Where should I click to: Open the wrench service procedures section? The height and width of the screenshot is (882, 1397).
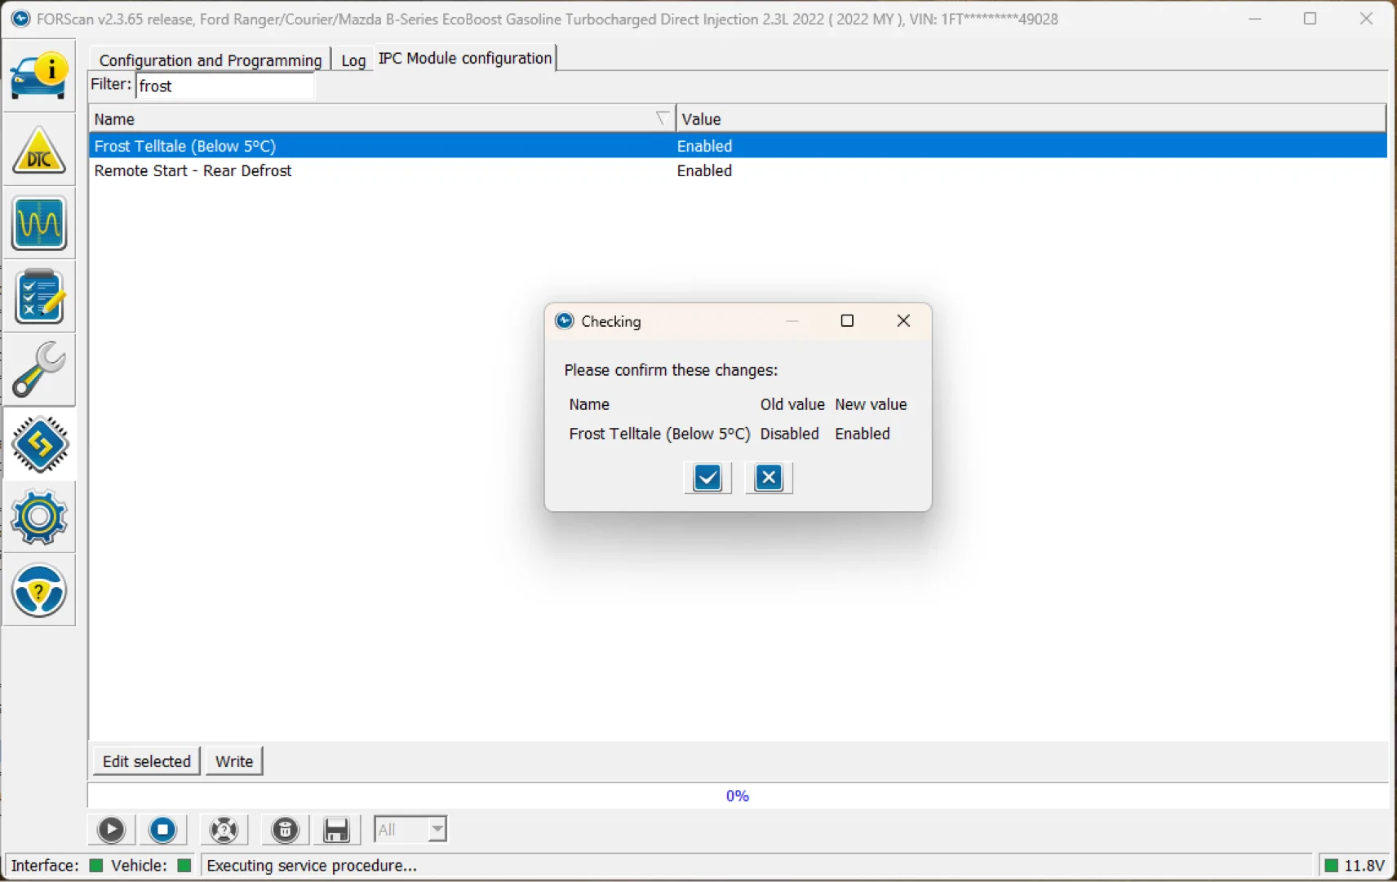[x=39, y=370]
